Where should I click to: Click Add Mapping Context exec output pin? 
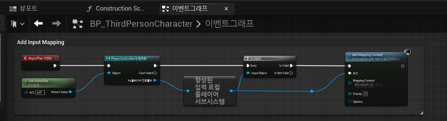[403, 66]
